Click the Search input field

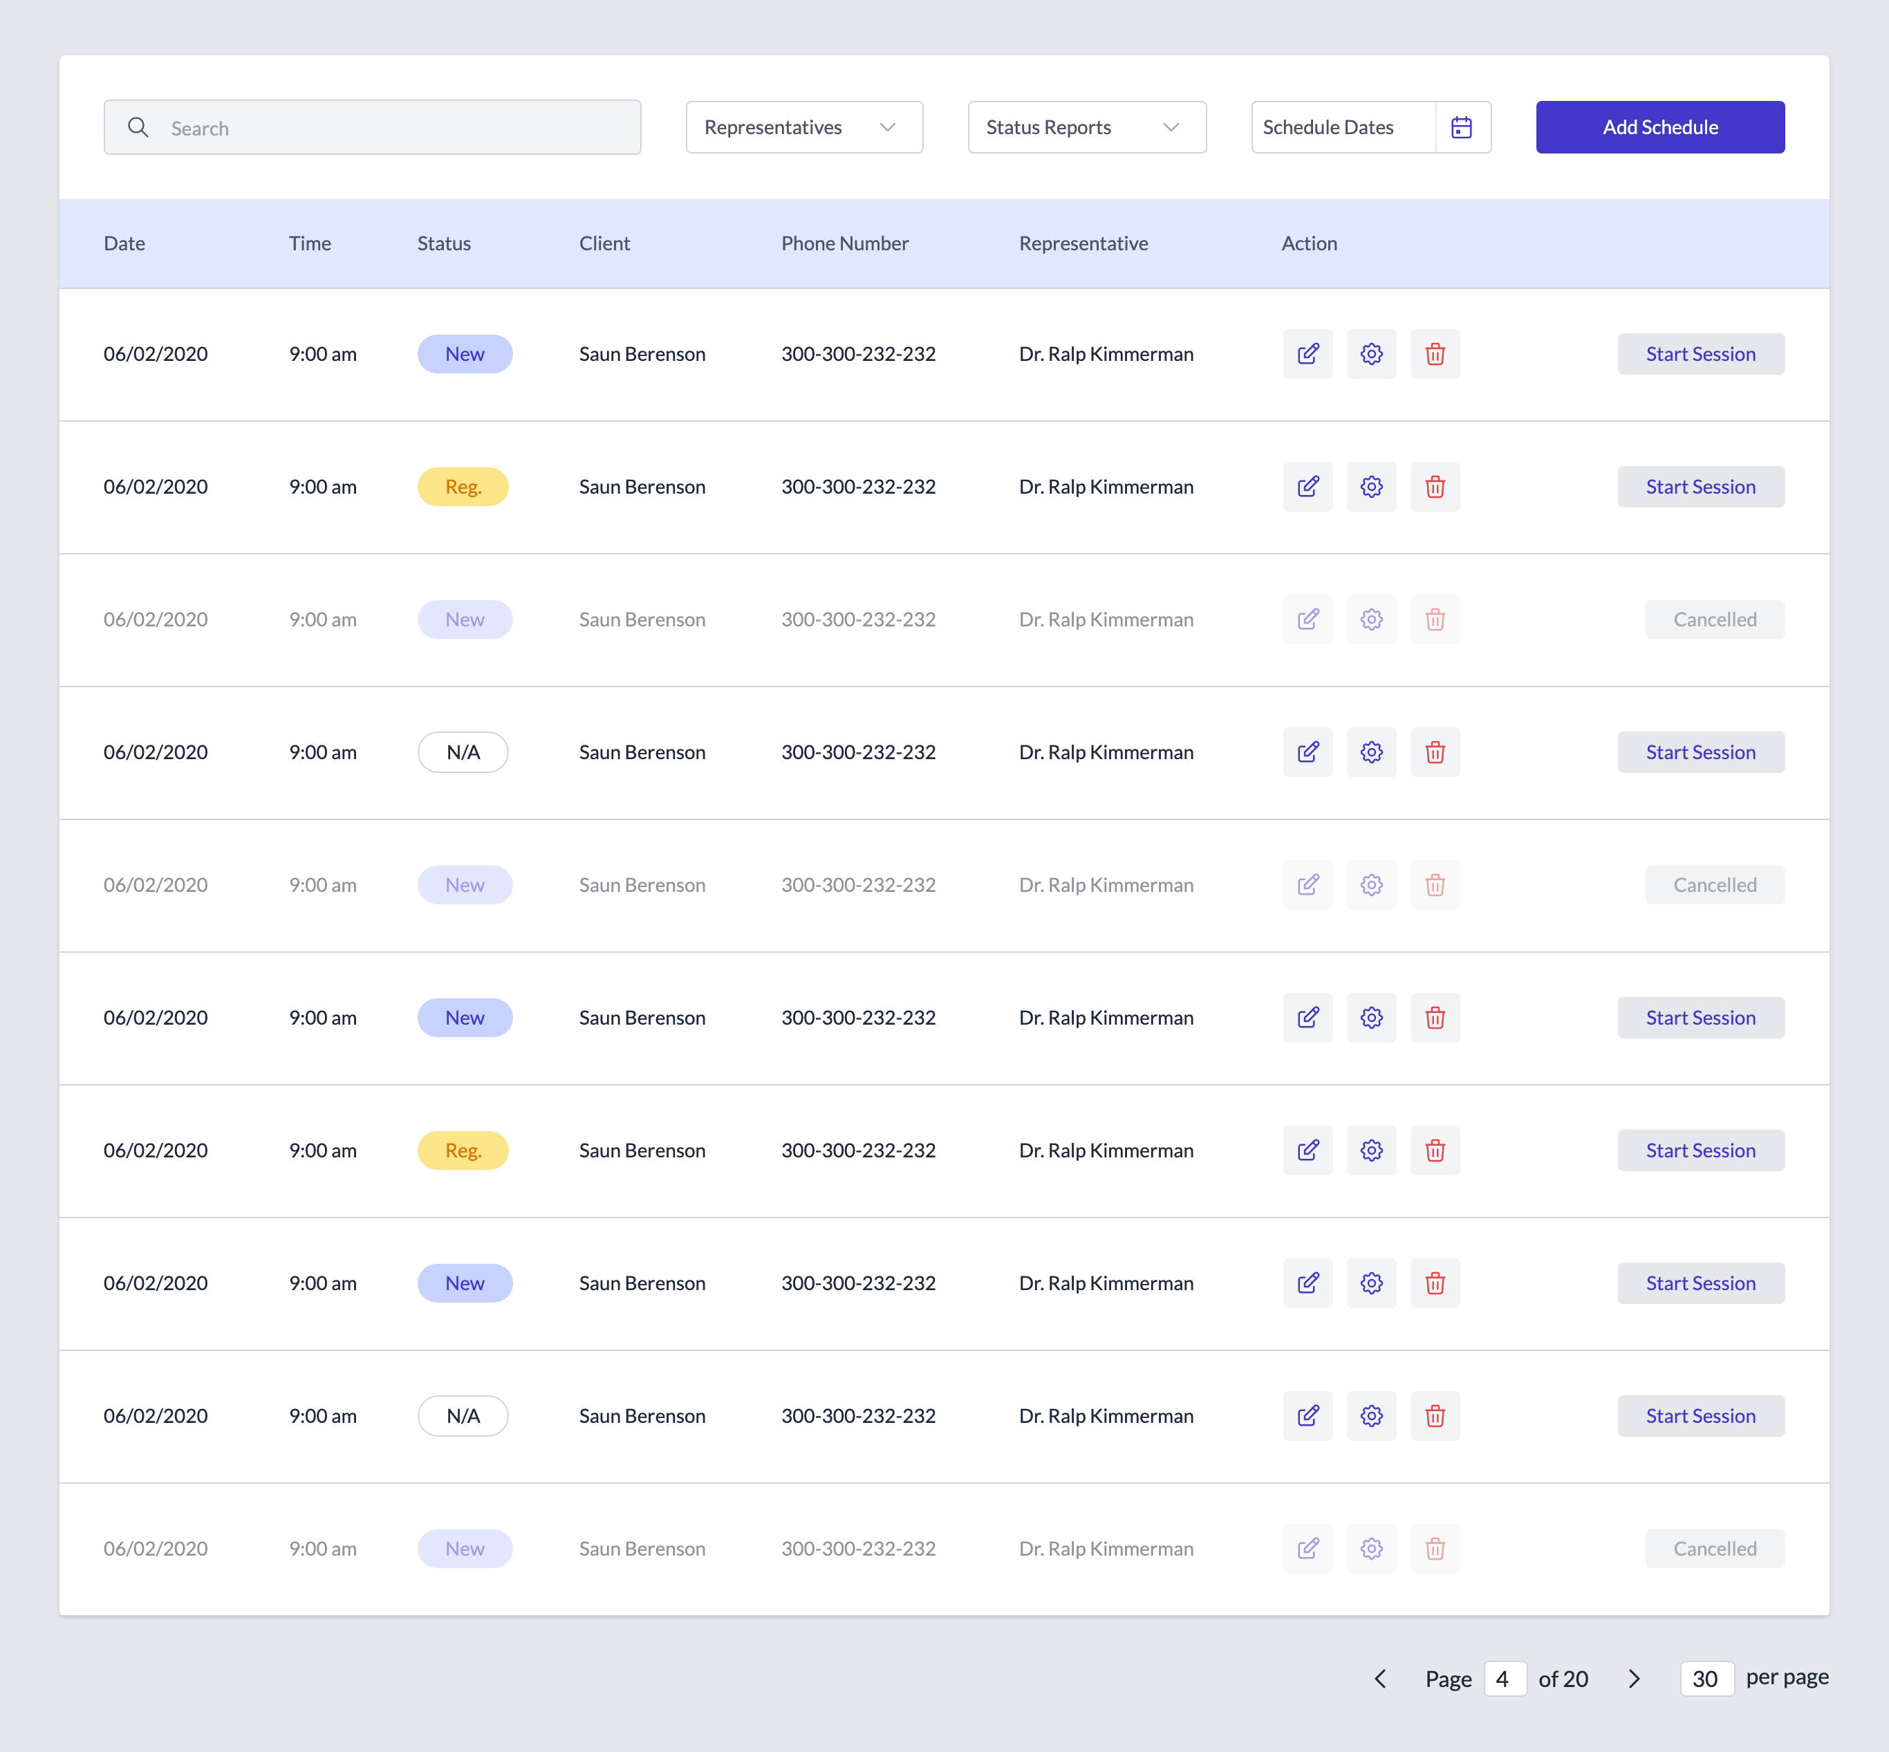coord(398,128)
